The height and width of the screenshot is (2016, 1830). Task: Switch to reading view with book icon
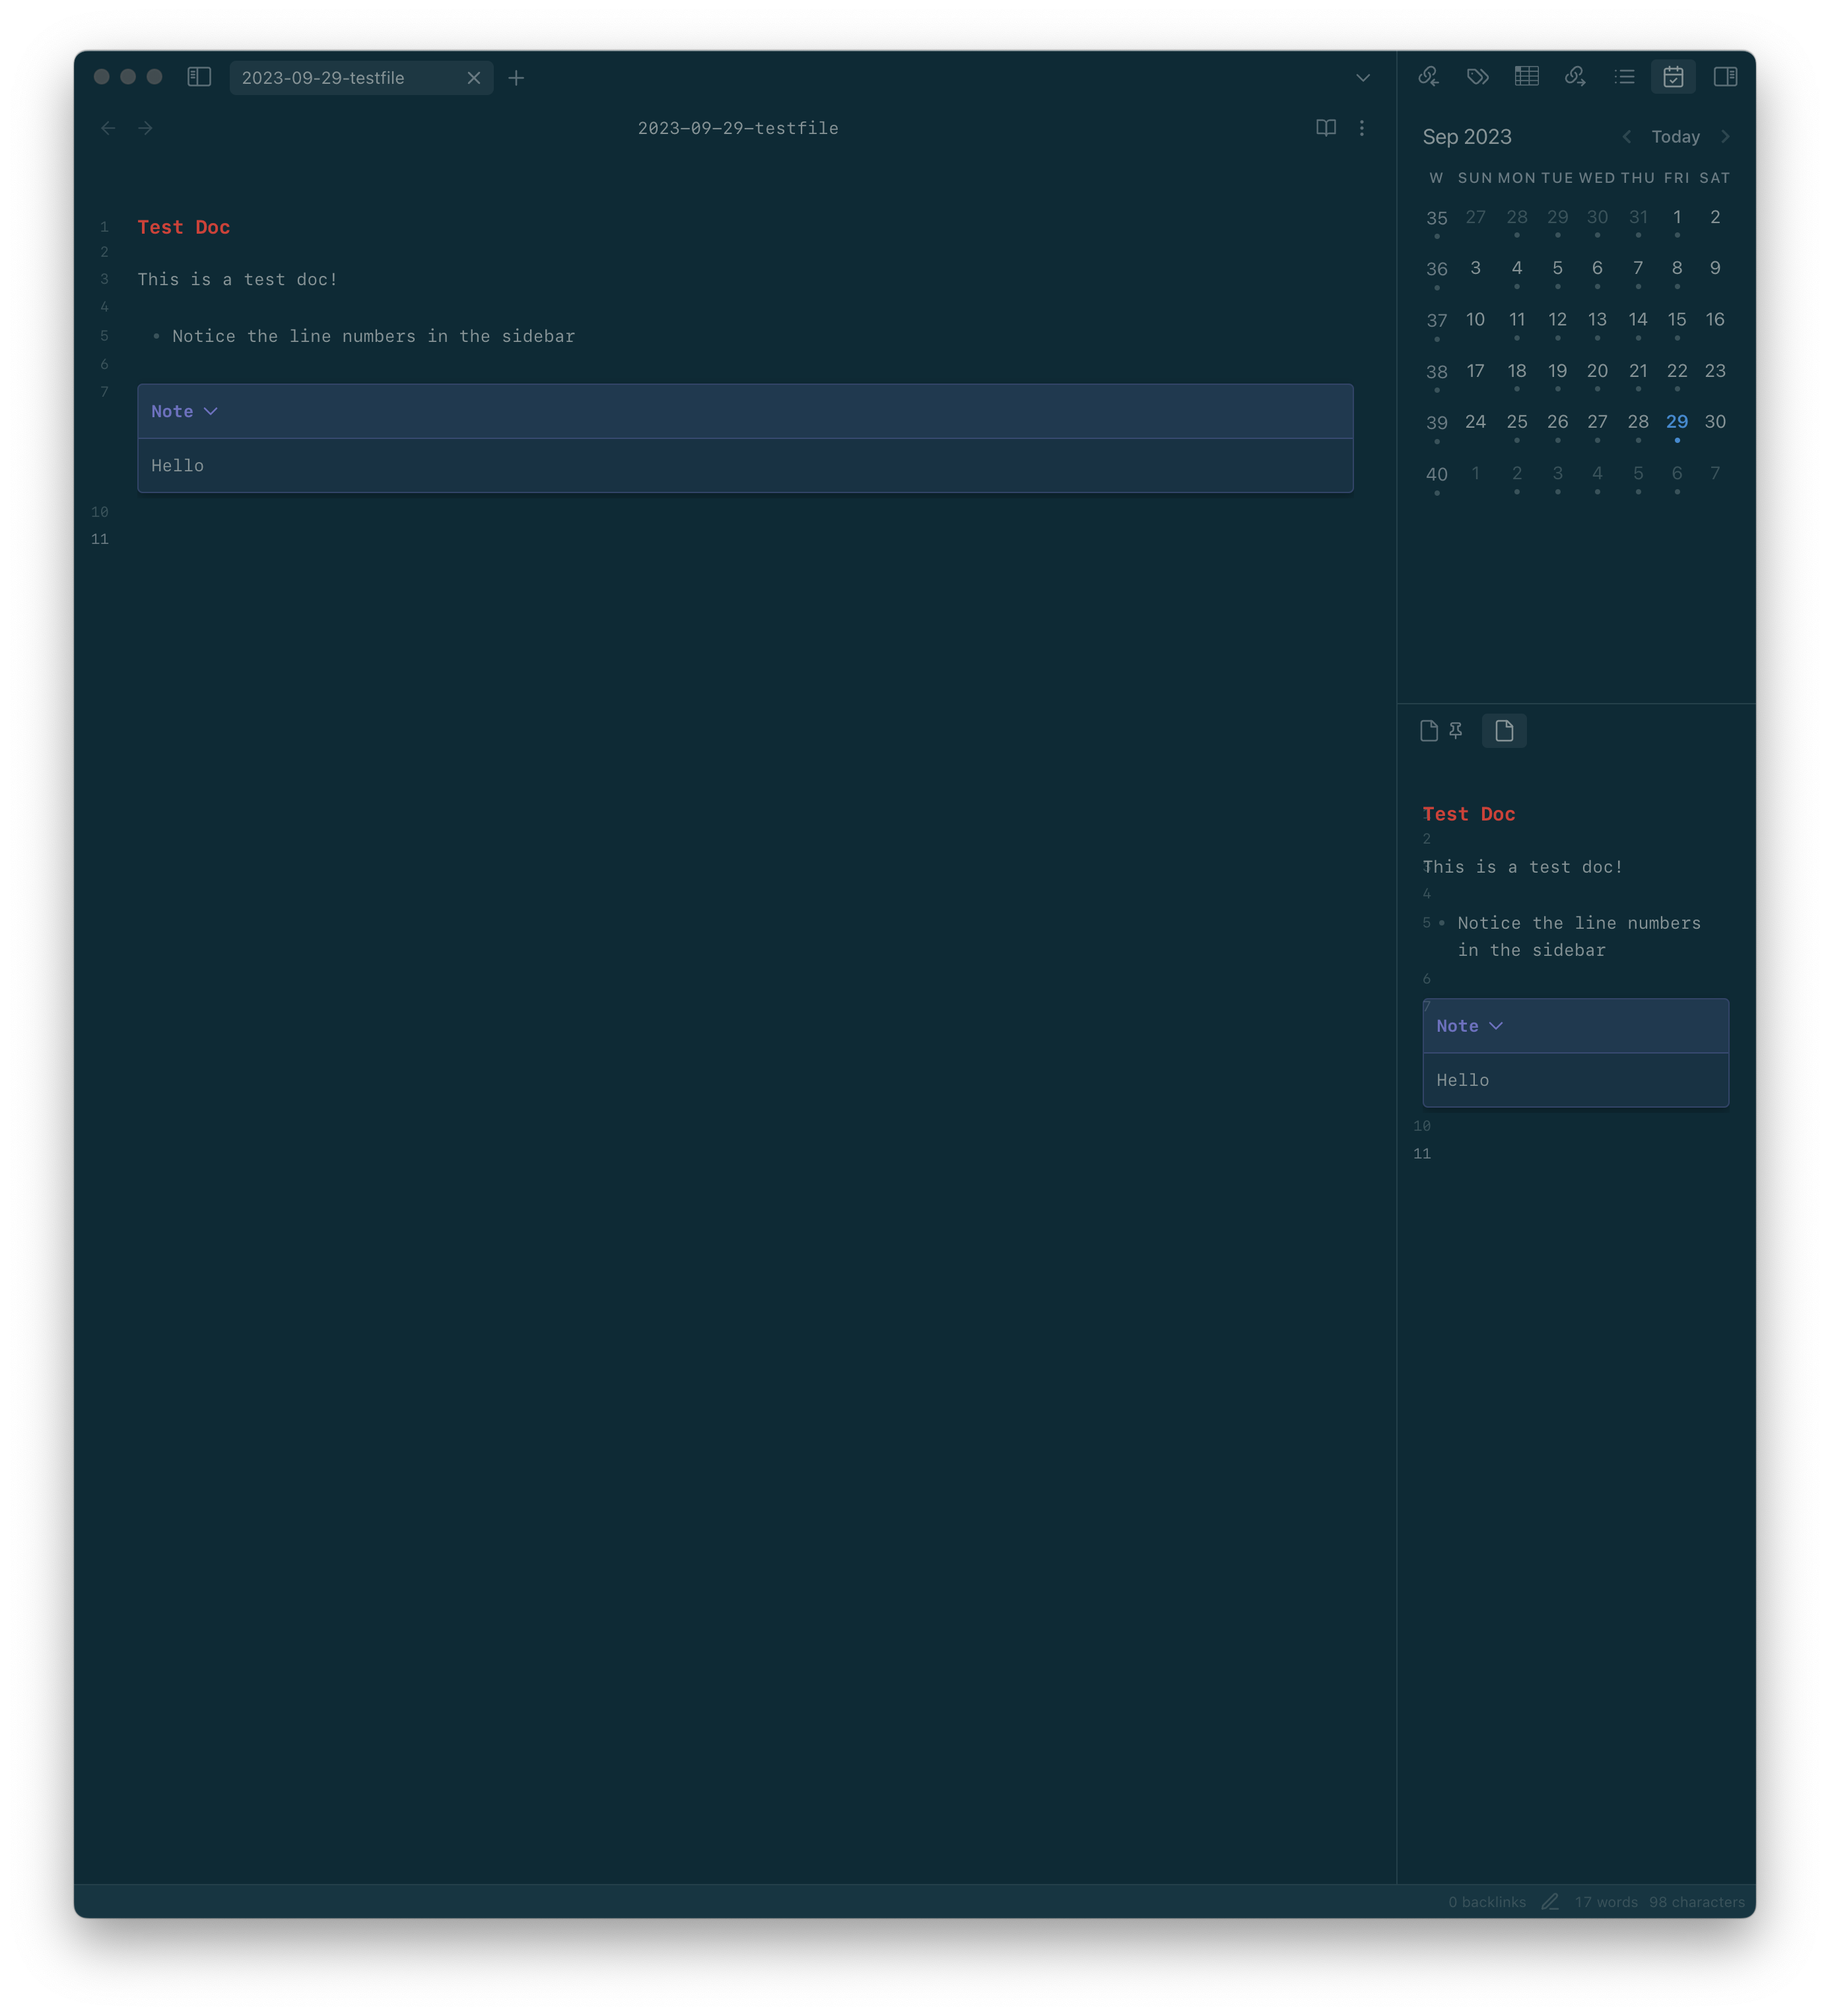click(x=1325, y=128)
